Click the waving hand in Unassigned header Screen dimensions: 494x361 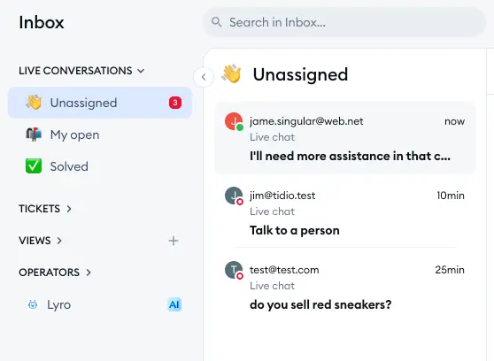click(x=231, y=73)
